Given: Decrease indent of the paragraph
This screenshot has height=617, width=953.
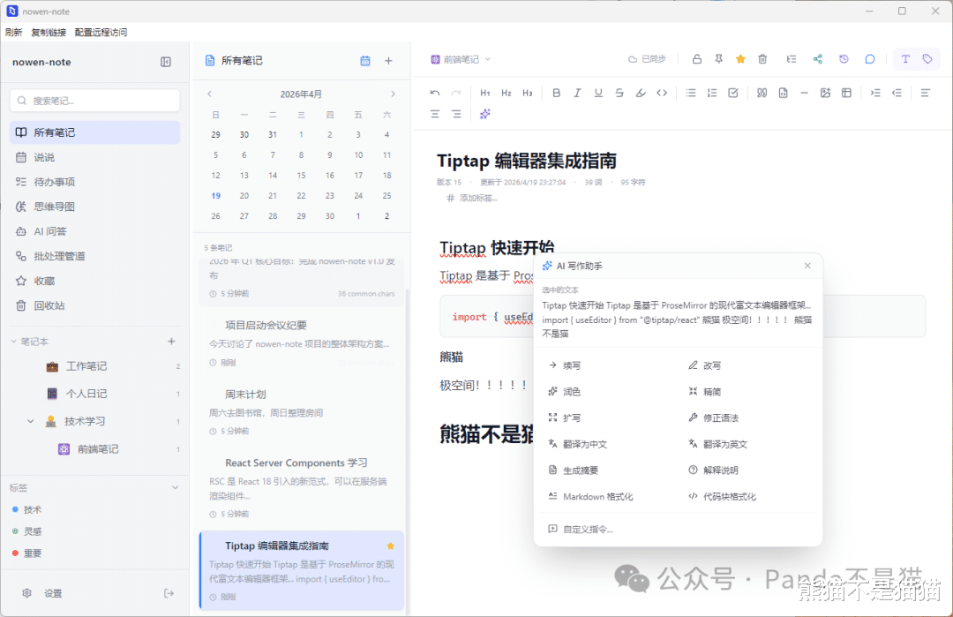Looking at the screenshot, I should [897, 93].
